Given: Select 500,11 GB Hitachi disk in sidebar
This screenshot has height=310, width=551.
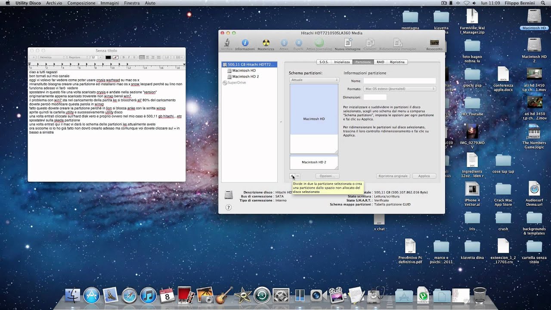Looking at the screenshot, I should (x=249, y=65).
